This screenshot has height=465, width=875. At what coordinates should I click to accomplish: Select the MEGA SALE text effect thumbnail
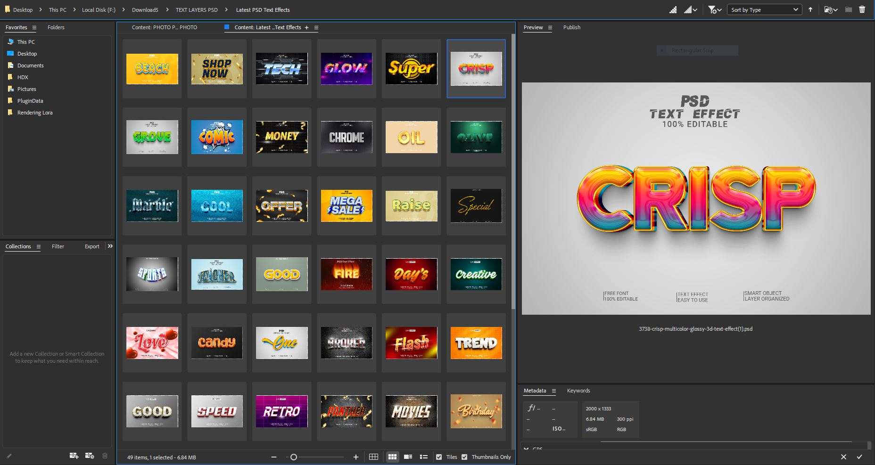[x=347, y=206]
